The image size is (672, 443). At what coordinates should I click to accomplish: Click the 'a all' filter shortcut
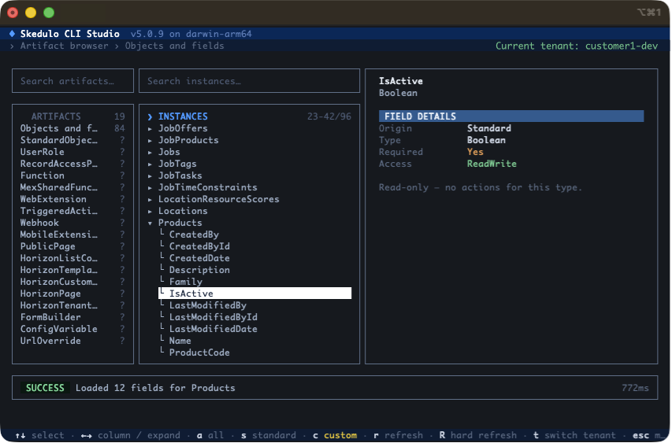[210, 435]
